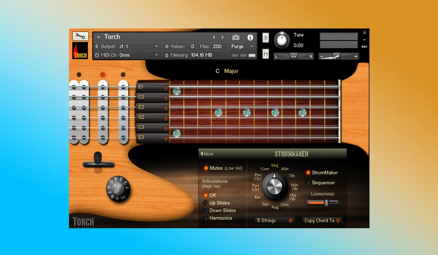Select Up Slides articulation
This screenshot has width=438, height=255.
click(x=206, y=203)
